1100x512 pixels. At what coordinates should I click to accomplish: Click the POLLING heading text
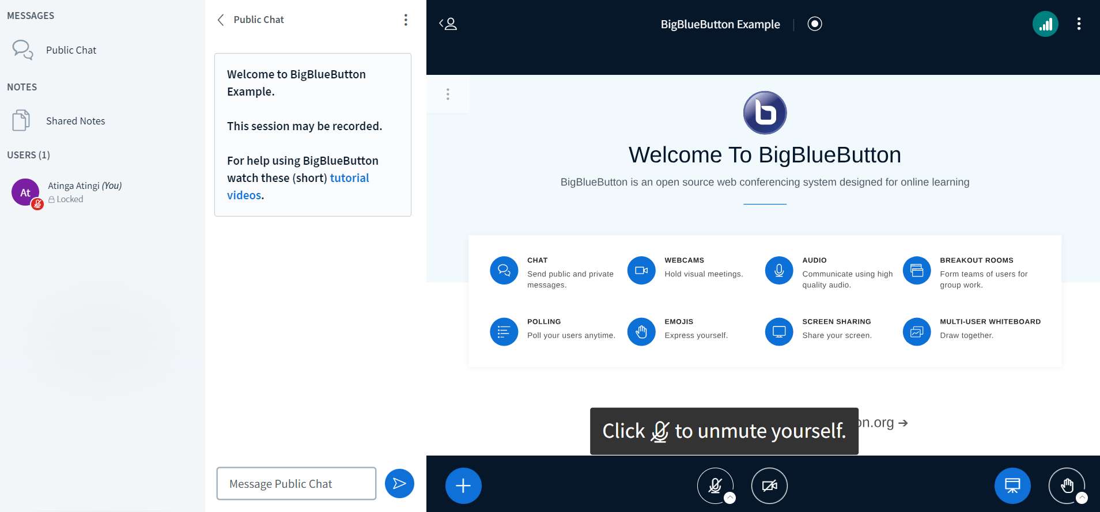[x=544, y=322]
